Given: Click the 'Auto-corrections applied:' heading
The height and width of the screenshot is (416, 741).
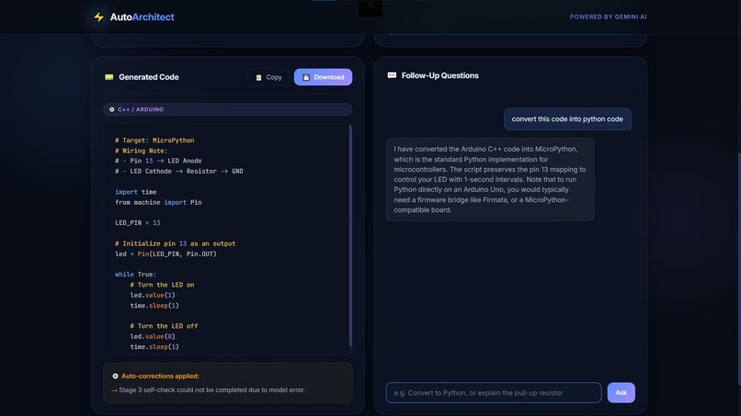Looking at the screenshot, I should (x=160, y=377).
